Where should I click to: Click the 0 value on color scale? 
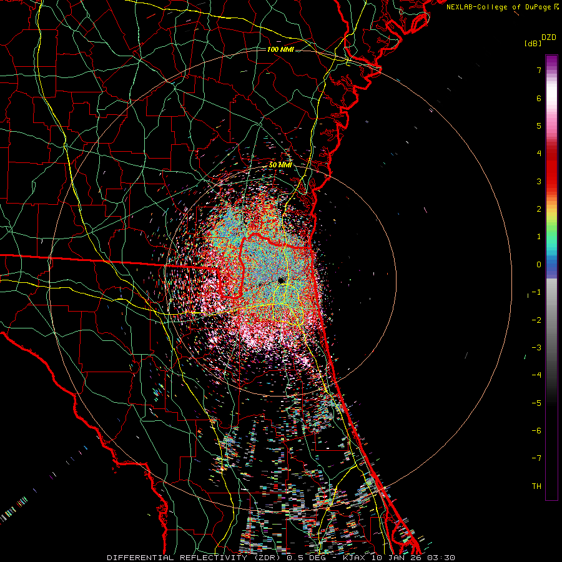coord(539,265)
